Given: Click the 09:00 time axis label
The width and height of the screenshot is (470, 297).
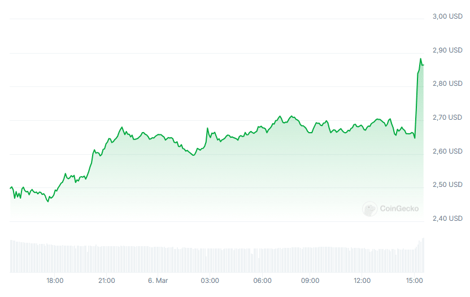Looking at the screenshot, I should pos(310,281).
